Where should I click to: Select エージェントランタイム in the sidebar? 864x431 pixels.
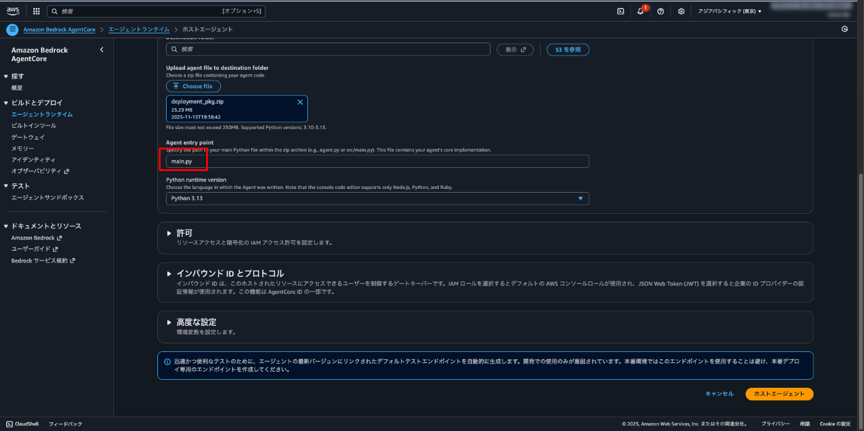42,114
